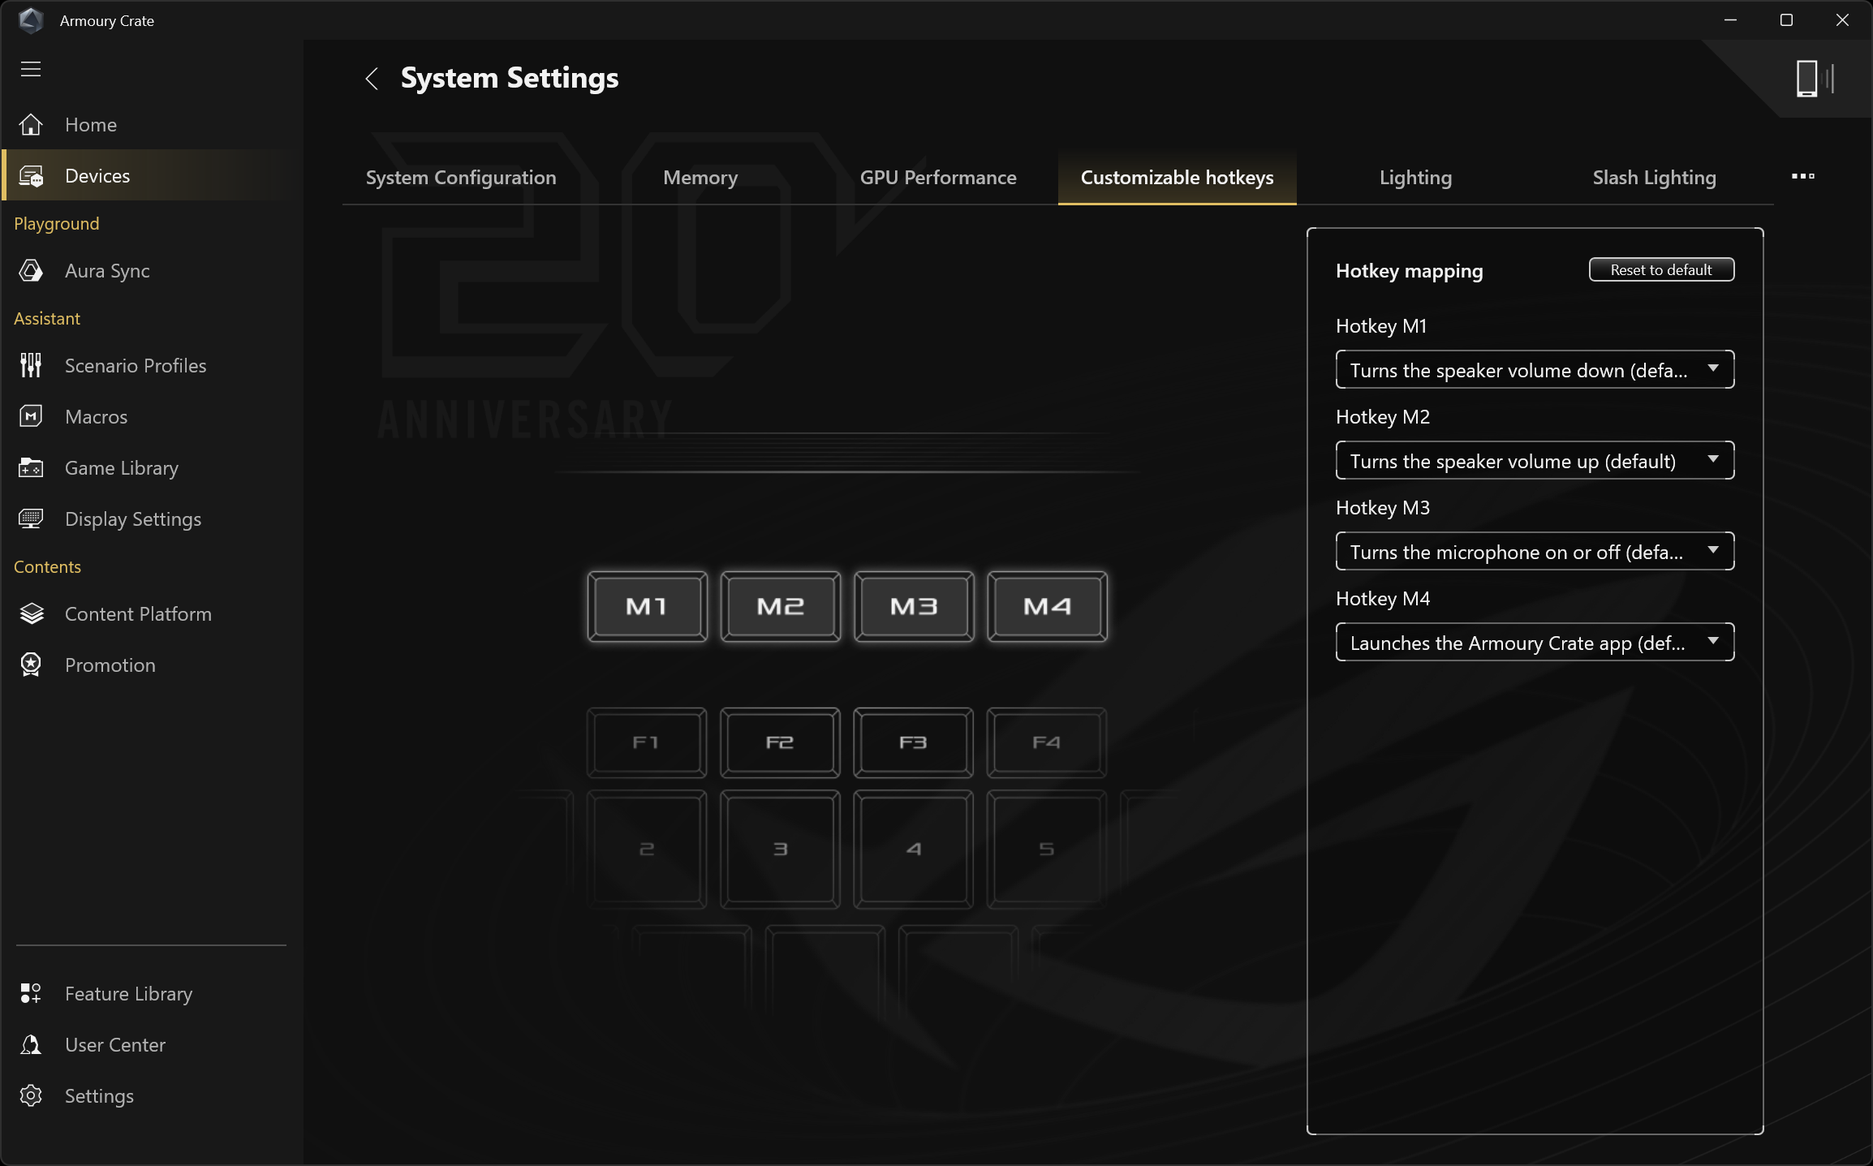The image size is (1873, 1166).
Task: Switch to the GPU Performance tab
Action: [938, 178]
